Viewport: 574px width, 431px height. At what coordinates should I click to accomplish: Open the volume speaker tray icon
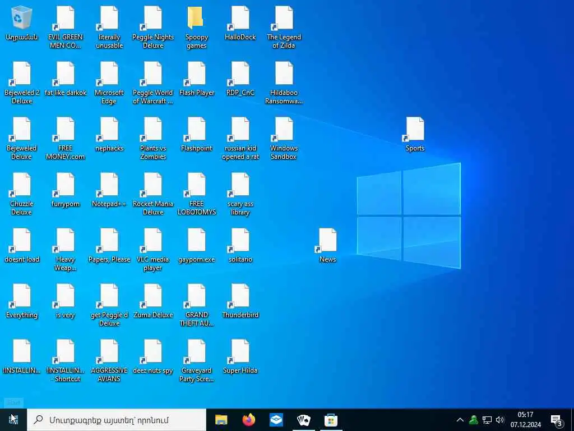500,420
